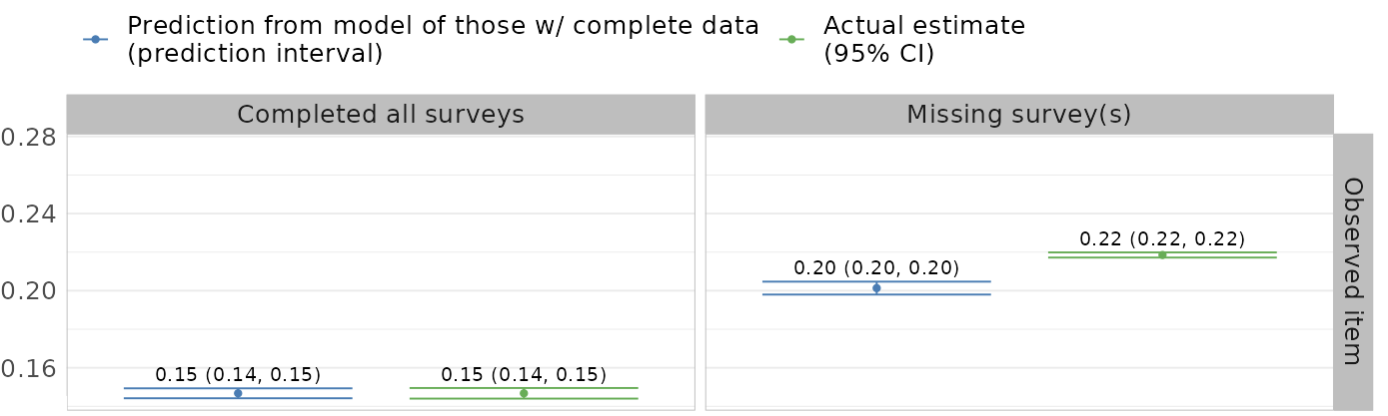Click the Actual estimate (95% CI) legend text
This screenshot has height=416, width=1388.
(x=924, y=40)
